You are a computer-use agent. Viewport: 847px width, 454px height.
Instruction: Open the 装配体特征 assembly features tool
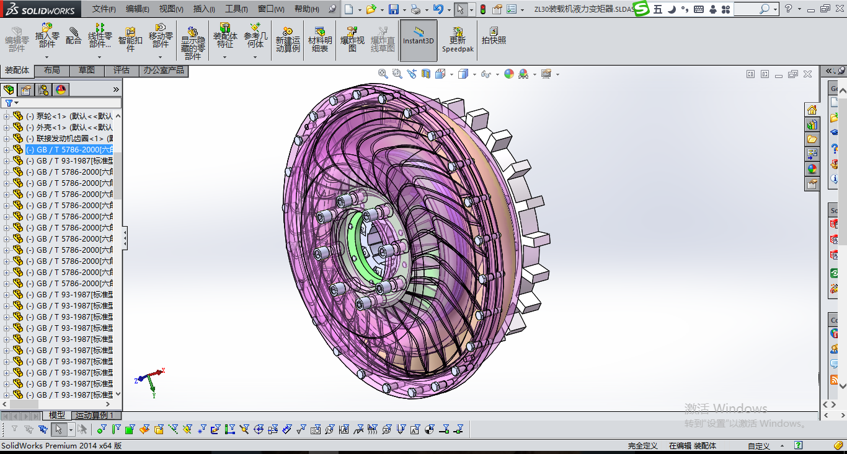pyautogui.click(x=225, y=36)
